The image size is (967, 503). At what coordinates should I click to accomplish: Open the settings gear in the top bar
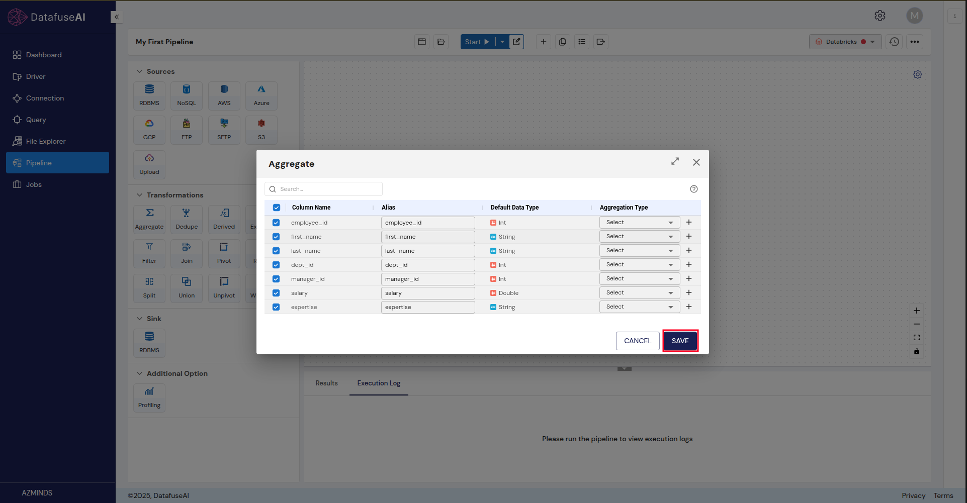880,16
